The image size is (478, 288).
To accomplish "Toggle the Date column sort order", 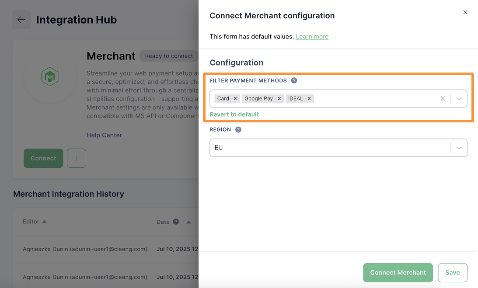I will pyautogui.click(x=188, y=222).
